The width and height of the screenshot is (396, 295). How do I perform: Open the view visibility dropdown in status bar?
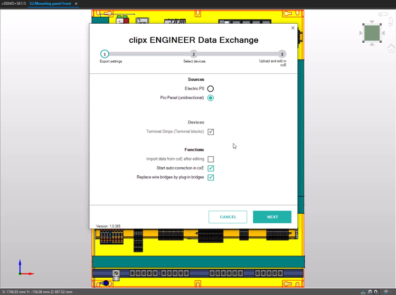pyautogui.click(x=390, y=291)
